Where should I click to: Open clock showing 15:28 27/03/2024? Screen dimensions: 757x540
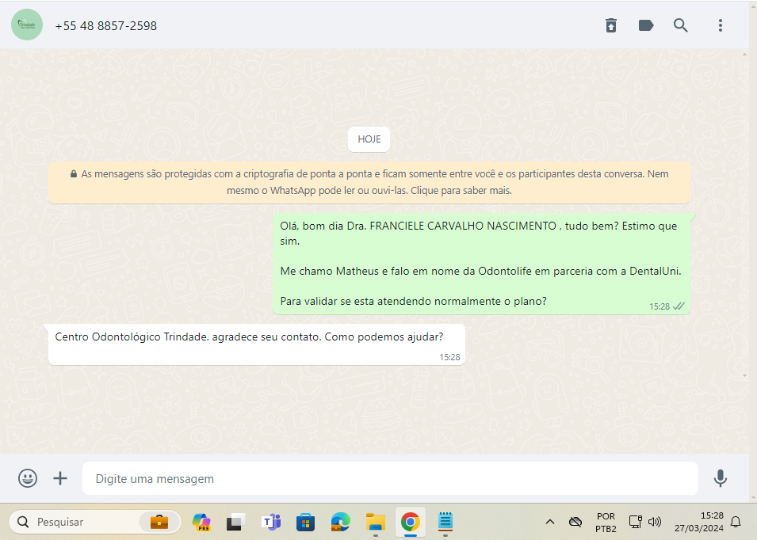point(699,522)
